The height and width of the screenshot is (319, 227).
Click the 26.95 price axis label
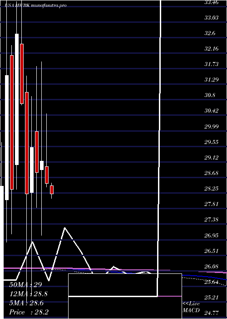pos(212,236)
